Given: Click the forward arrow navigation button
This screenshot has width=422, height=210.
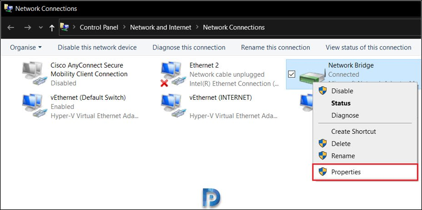Looking at the screenshot, I should 27,27.
